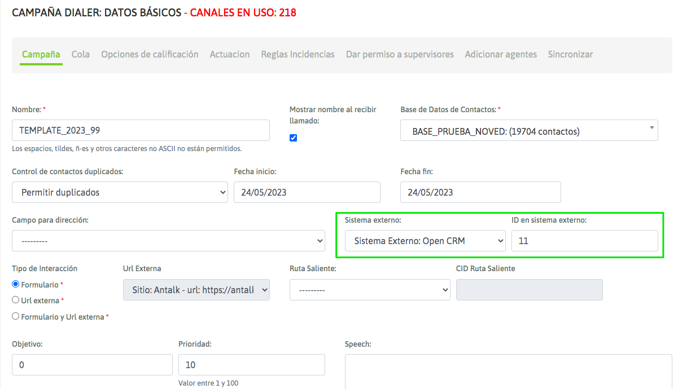678x389 pixels.
Task: Select the Formulario radio button
Action: [x=16, y=284]
